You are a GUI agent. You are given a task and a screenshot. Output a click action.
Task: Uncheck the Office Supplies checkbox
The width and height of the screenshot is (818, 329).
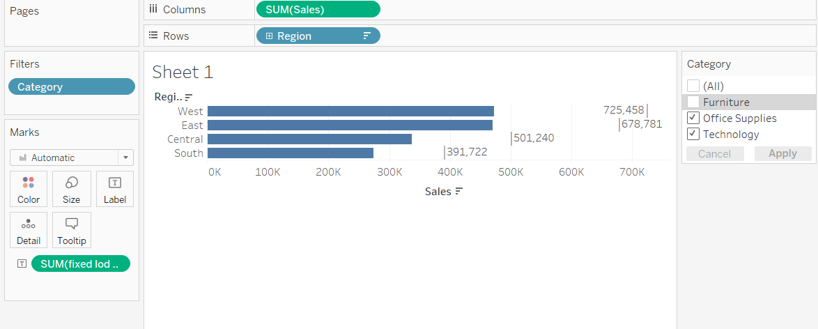coord(693,118)
